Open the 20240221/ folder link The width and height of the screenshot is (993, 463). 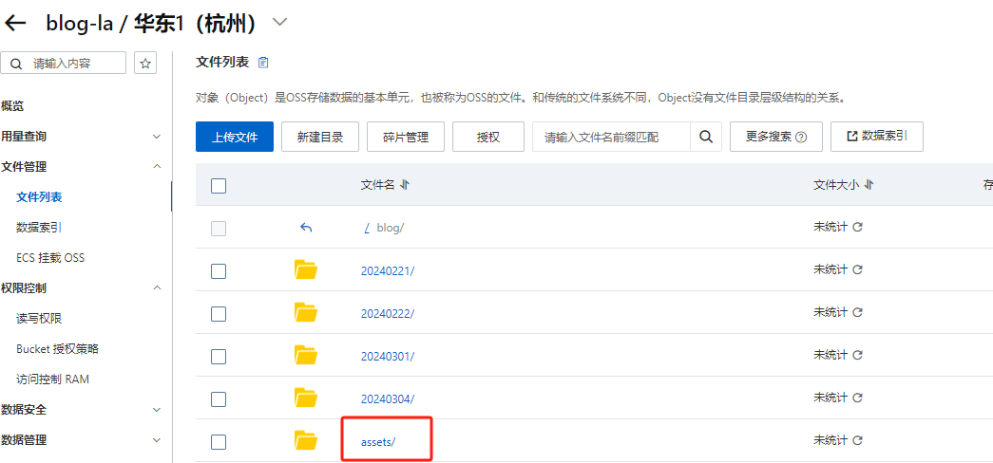[x=388, y=270]
